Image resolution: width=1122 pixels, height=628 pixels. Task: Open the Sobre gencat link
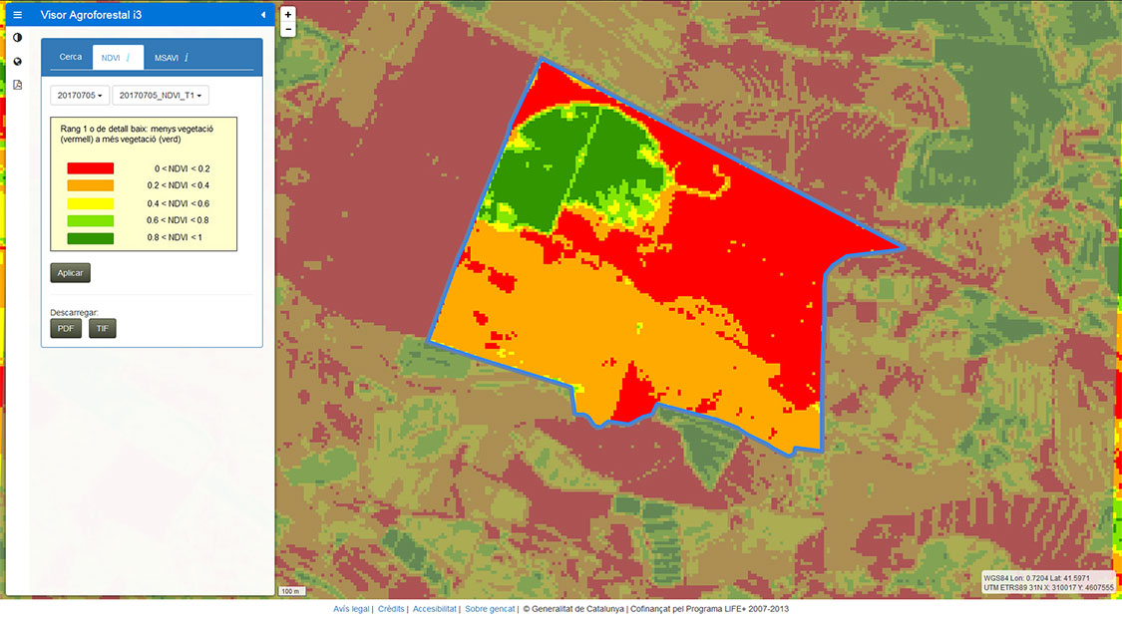[490, 609]
